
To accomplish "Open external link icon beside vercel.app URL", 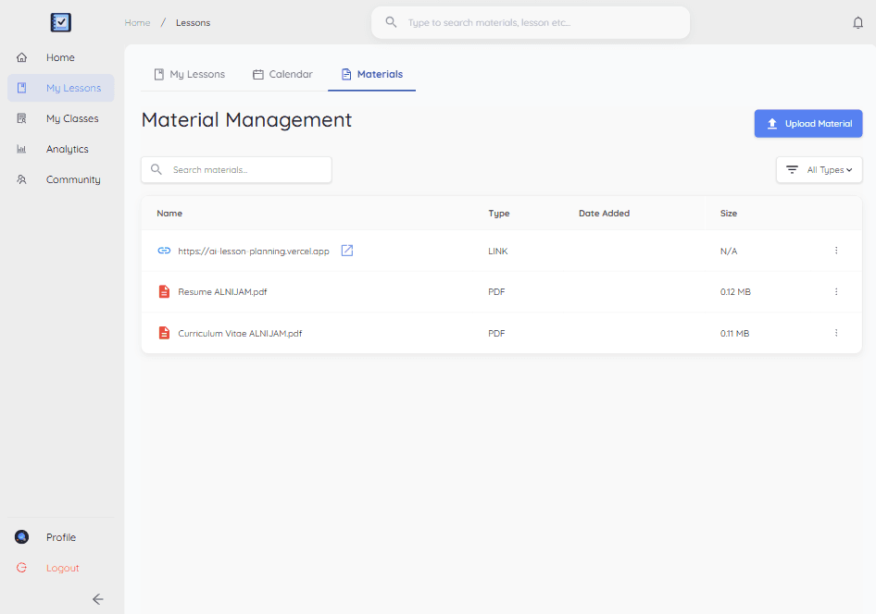I will [x=347, y=251].
